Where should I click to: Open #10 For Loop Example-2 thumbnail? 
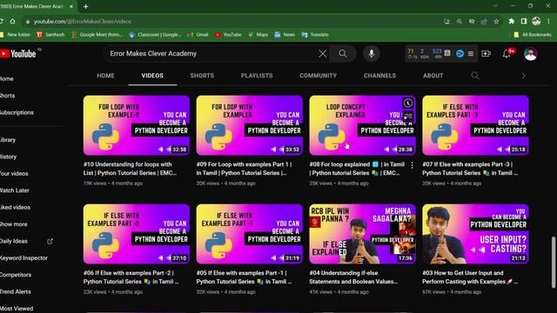coord(137,125)
